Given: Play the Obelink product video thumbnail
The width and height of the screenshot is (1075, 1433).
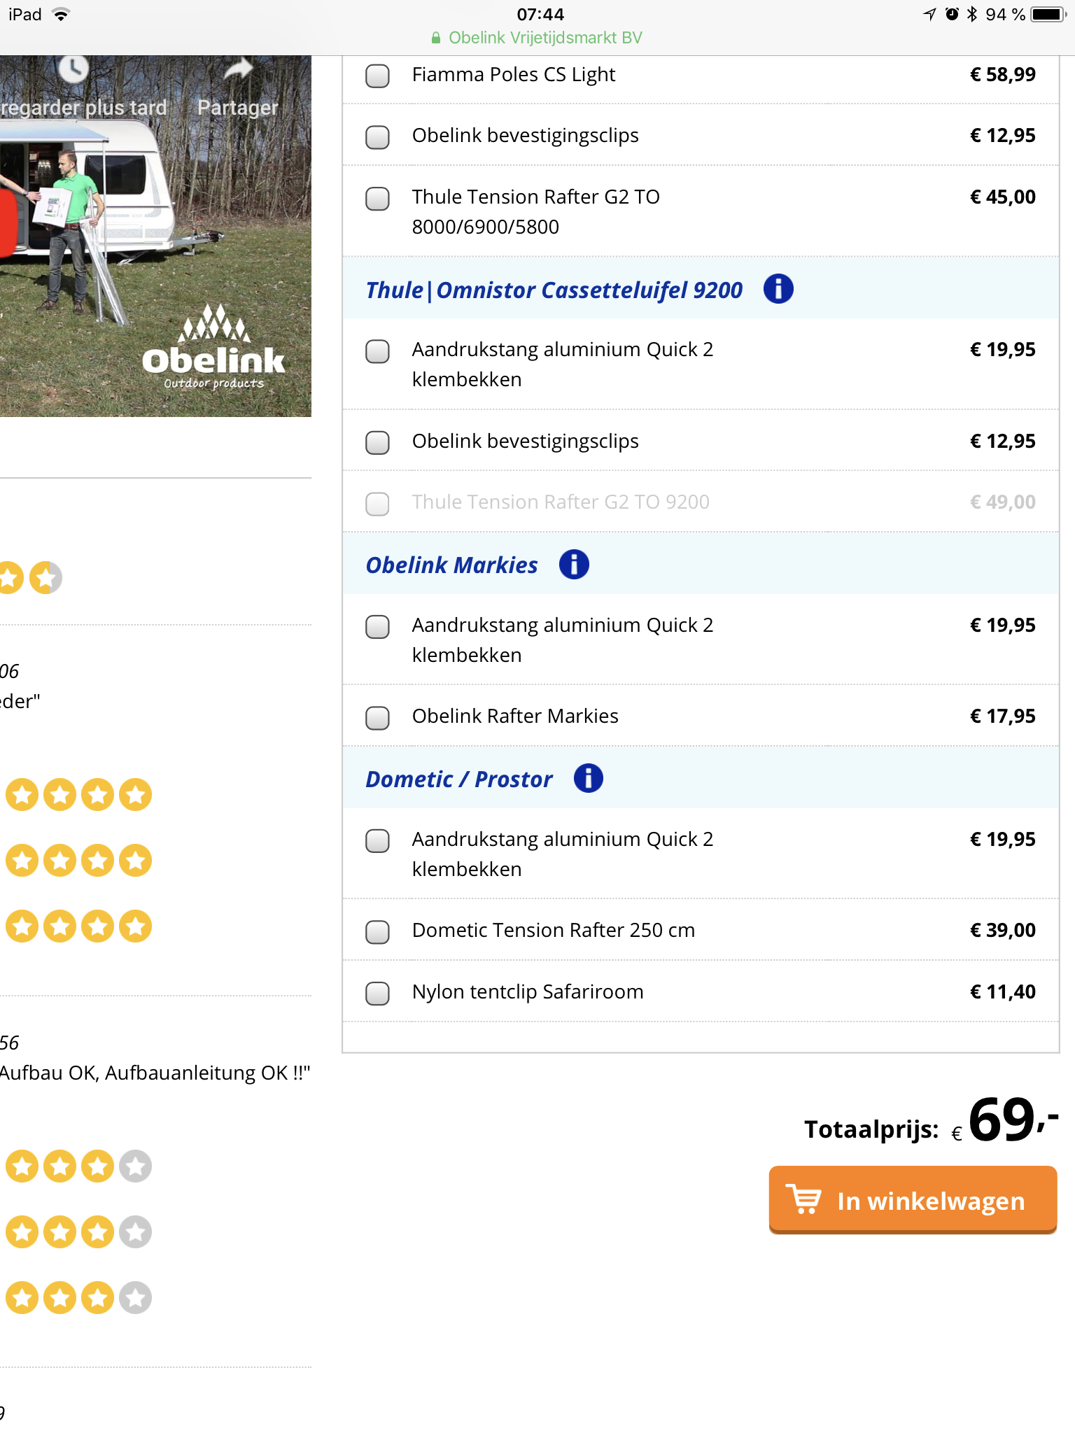Looking at the screenshot, I should point(155,236).
